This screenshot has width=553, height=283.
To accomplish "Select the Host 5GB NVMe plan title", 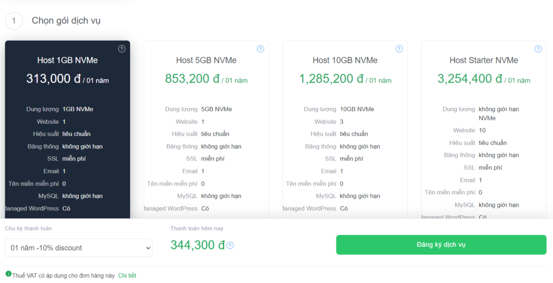I will (x=206, y=60).
